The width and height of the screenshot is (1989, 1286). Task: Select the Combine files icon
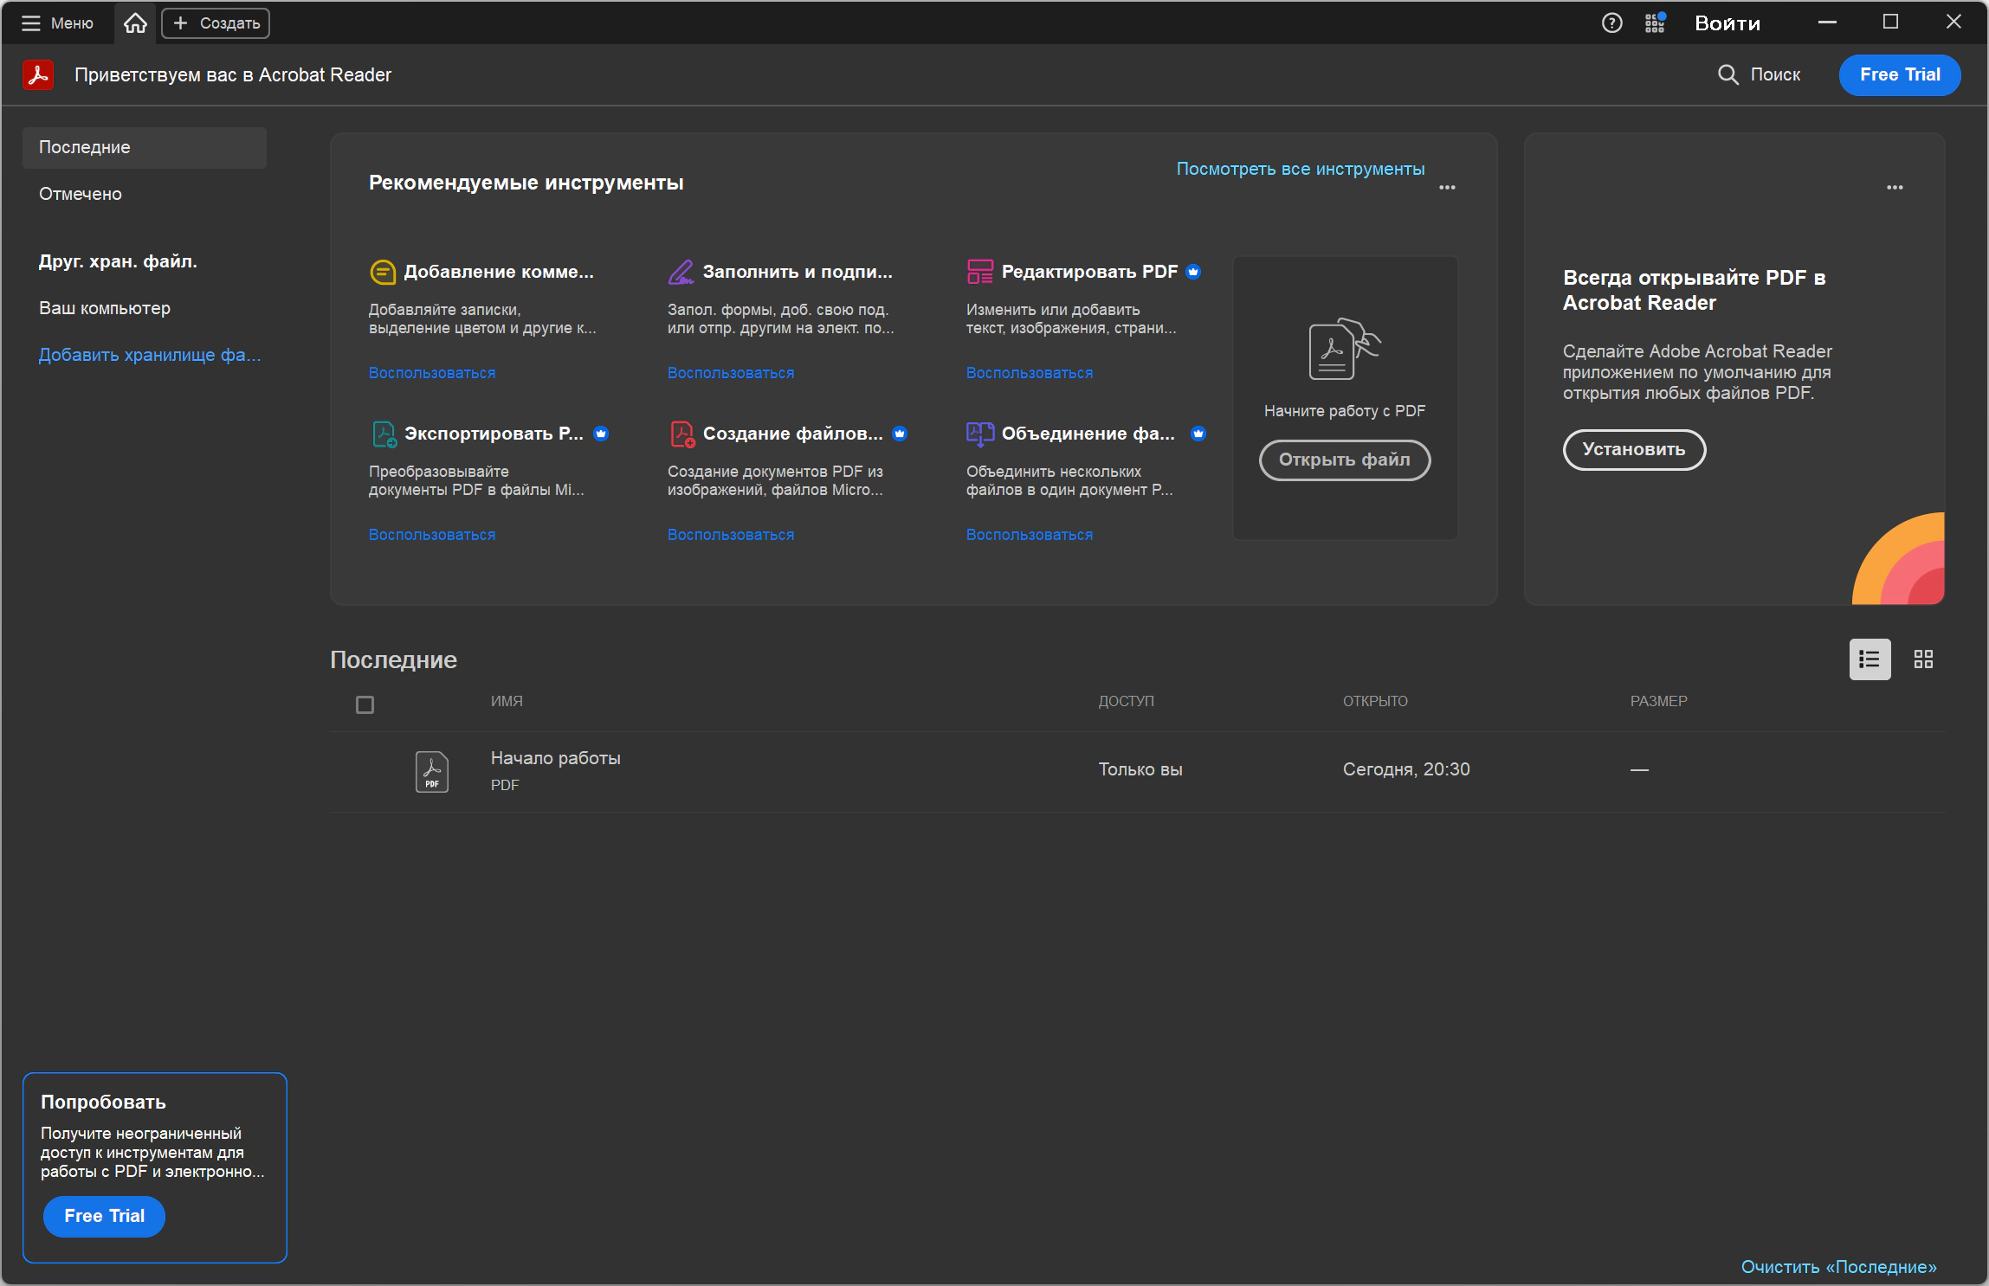pos(980,434)
